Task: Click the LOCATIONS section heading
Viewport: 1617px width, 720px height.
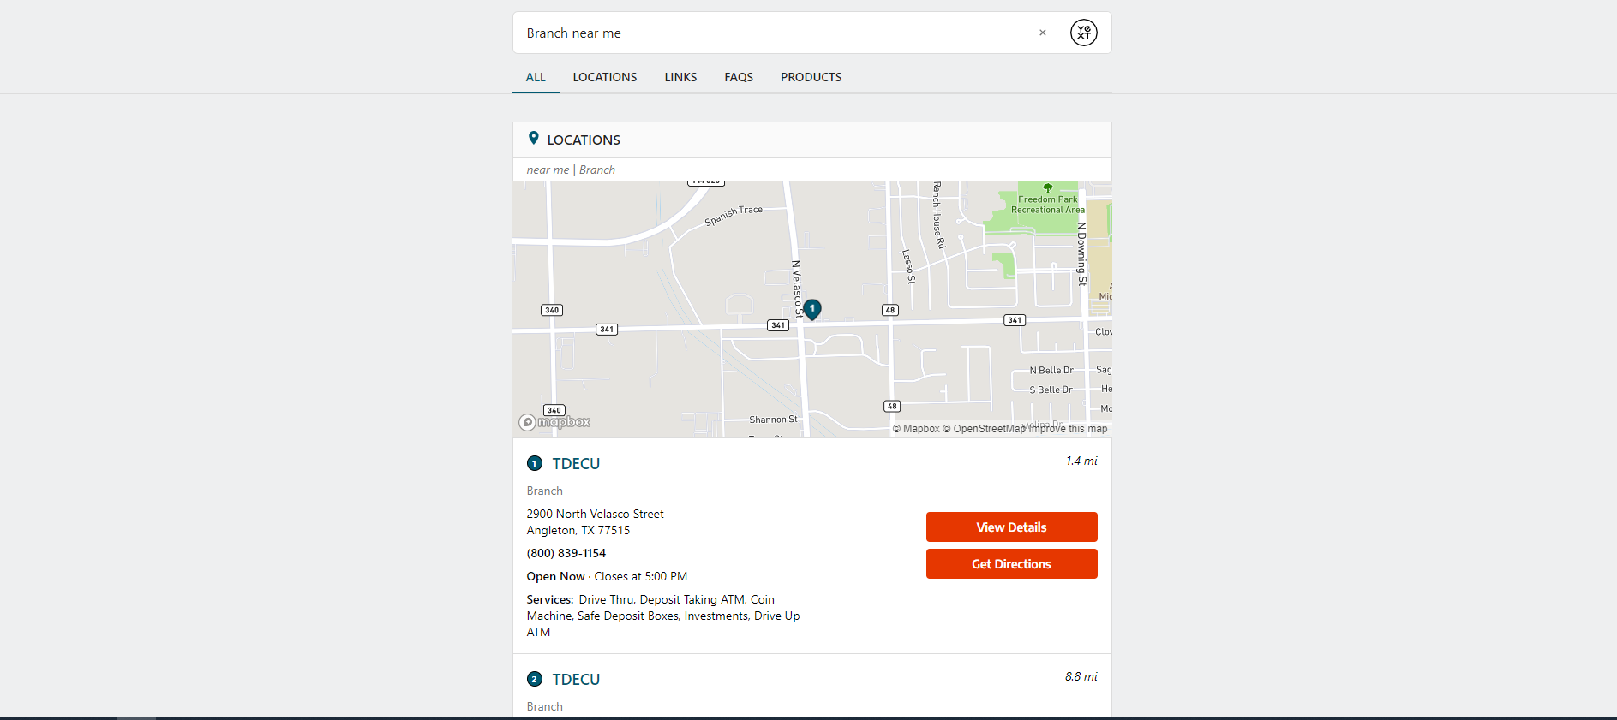Action: click(x=584, y=140)
